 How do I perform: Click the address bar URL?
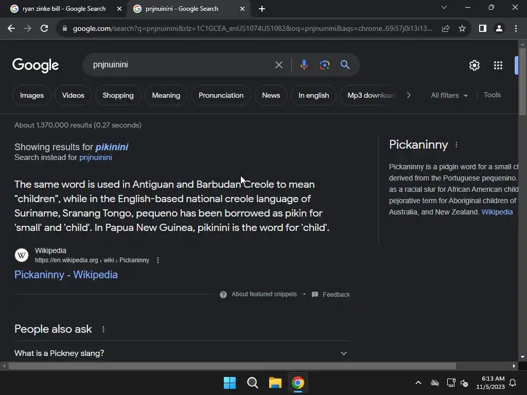pos(253,29)
